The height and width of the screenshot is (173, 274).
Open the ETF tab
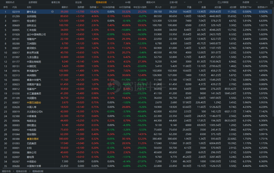pos(200,2)
